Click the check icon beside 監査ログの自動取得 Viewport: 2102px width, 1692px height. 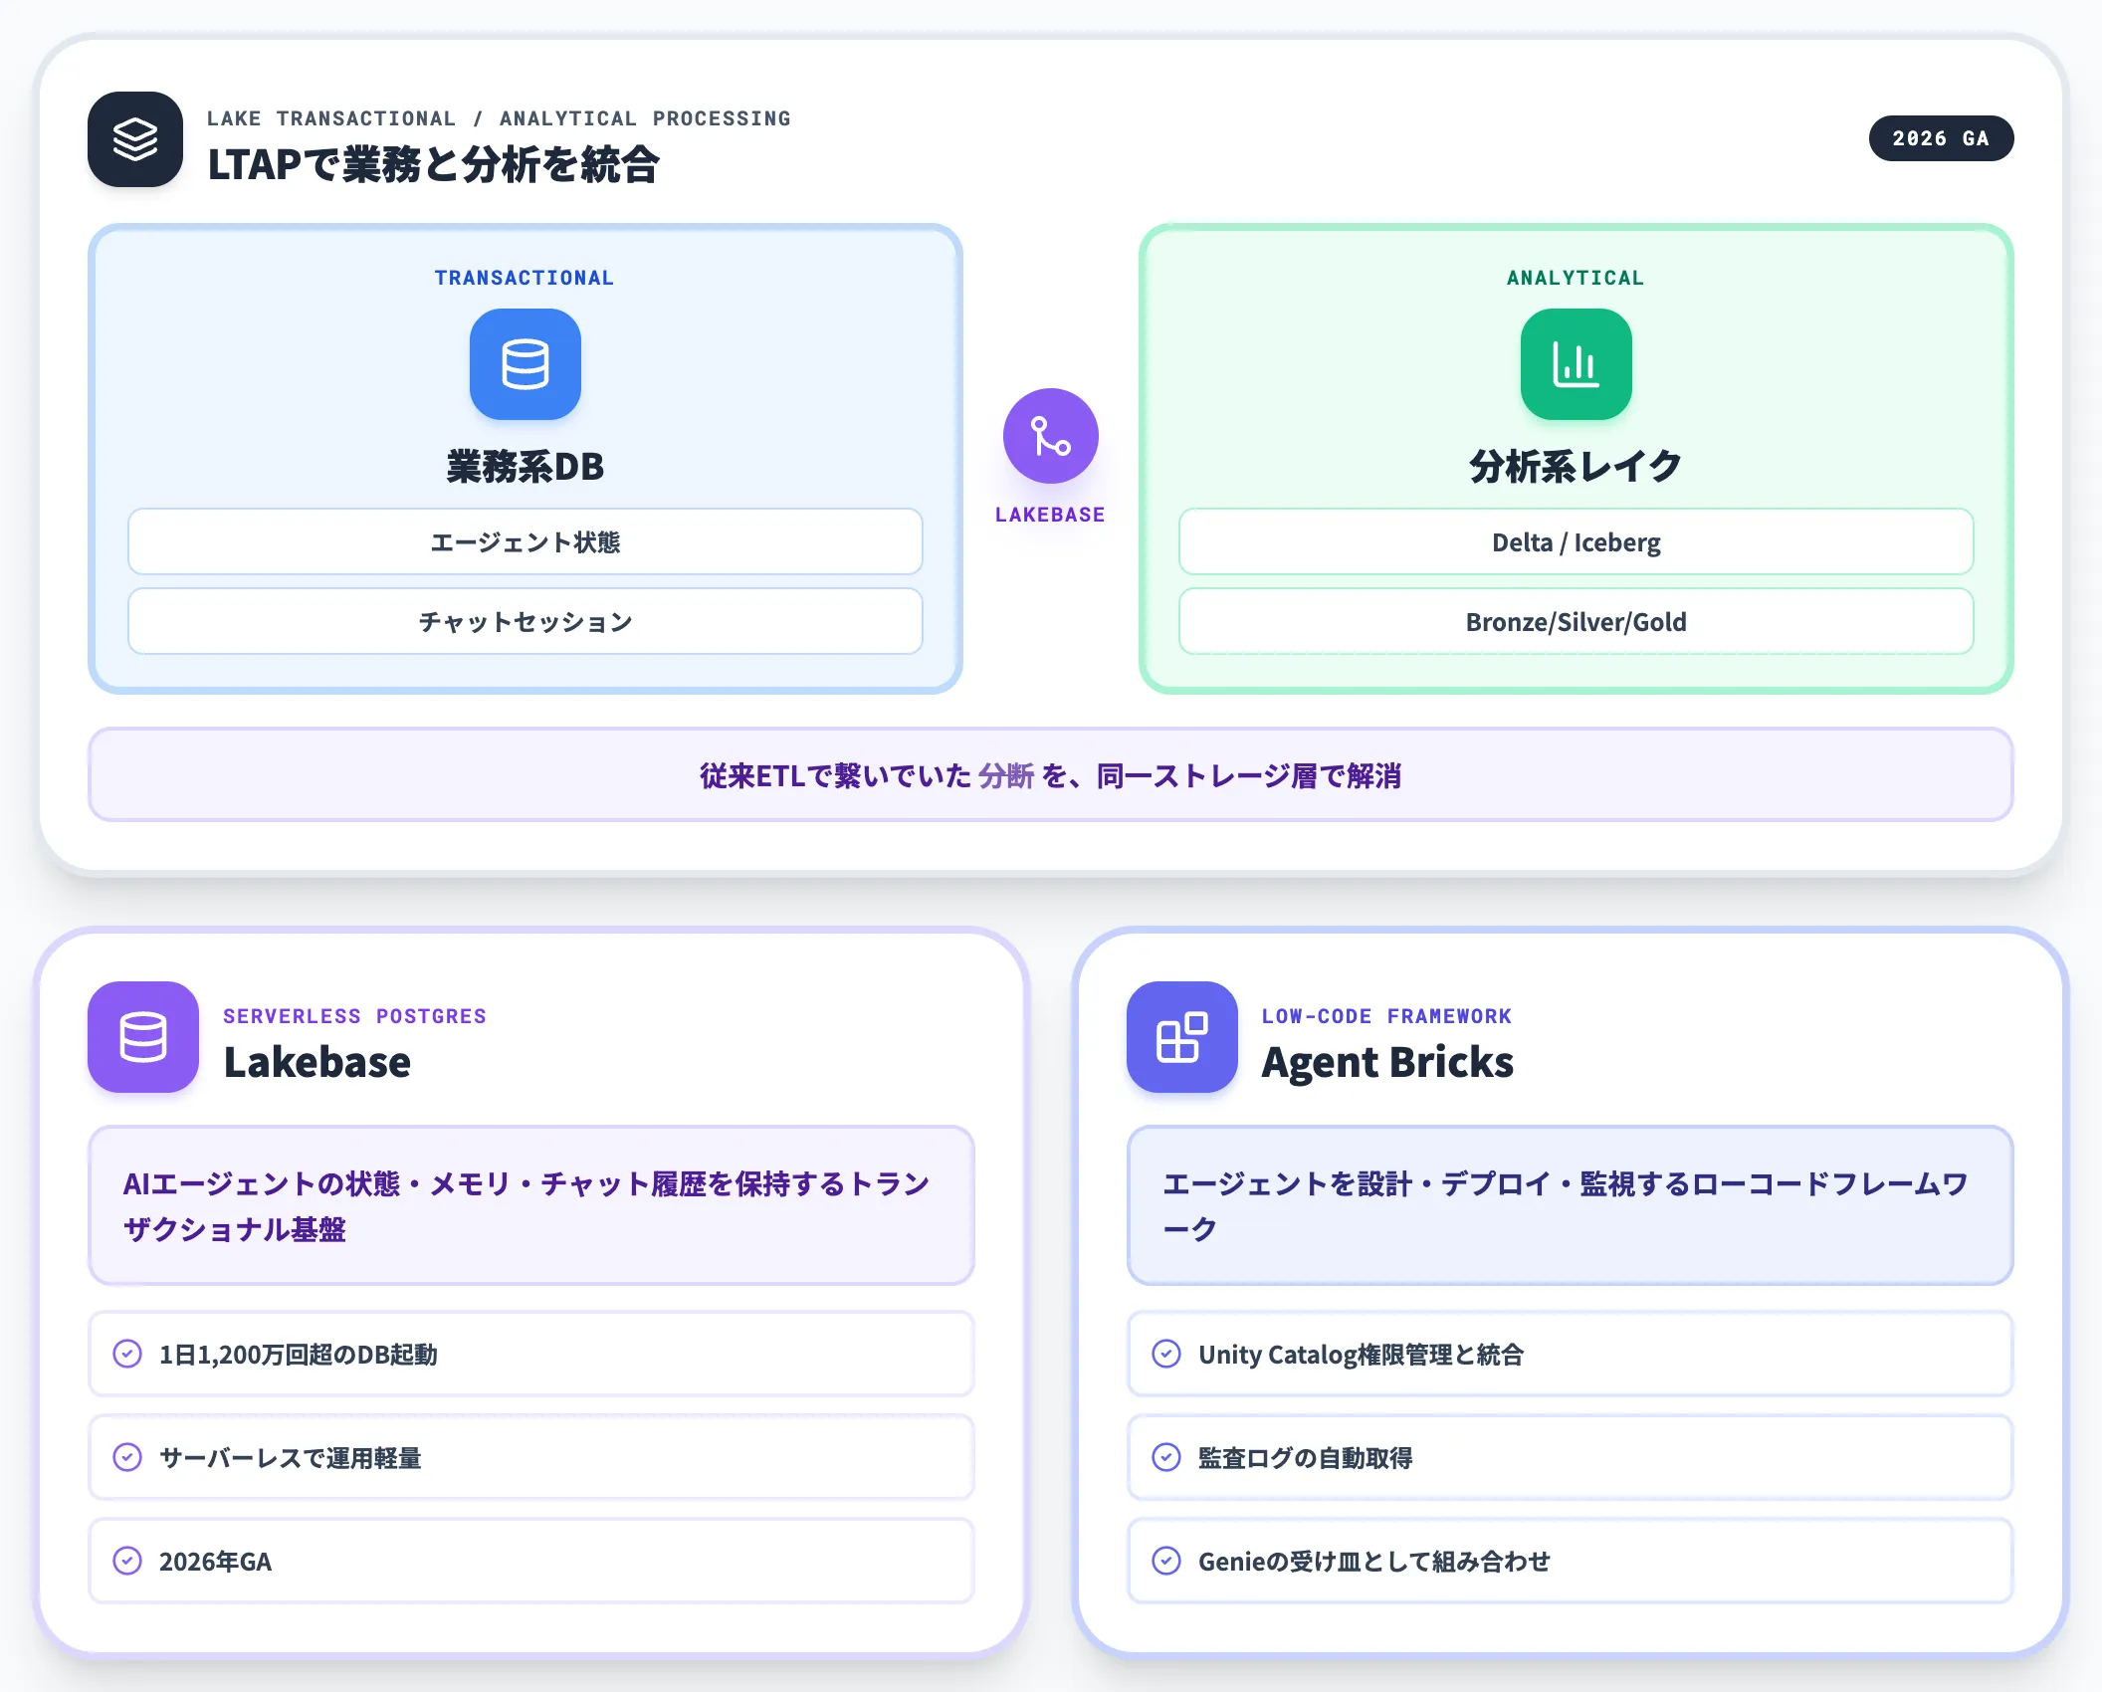(1166, 1457)
